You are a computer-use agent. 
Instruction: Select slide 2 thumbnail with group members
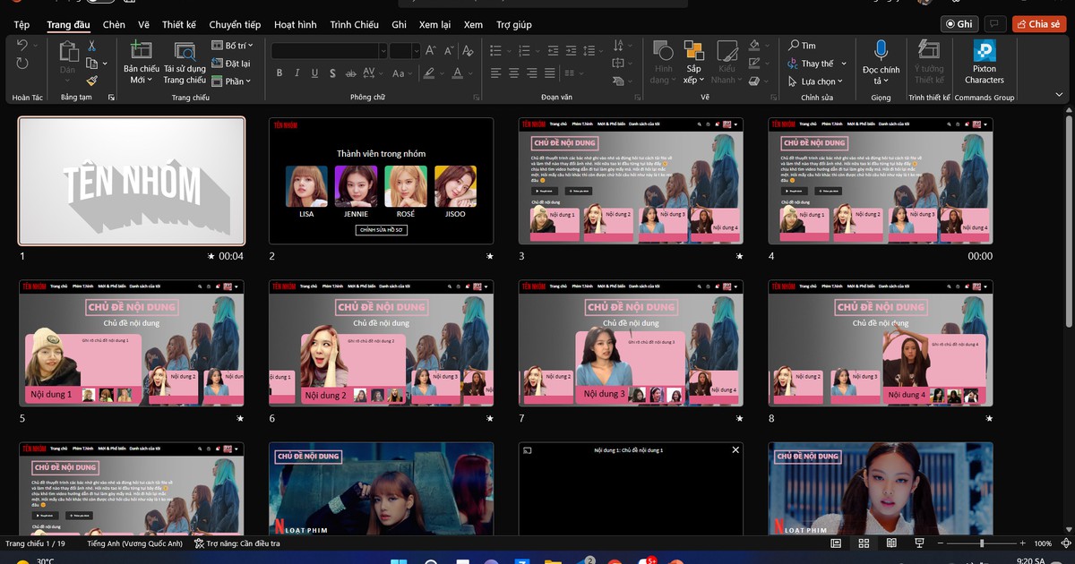point(381,181)
